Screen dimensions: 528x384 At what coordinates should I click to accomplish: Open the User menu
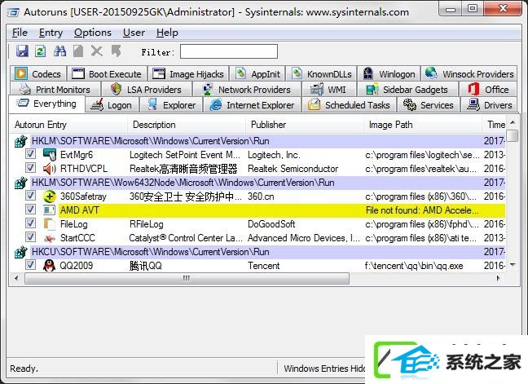(x=134, y=33)
